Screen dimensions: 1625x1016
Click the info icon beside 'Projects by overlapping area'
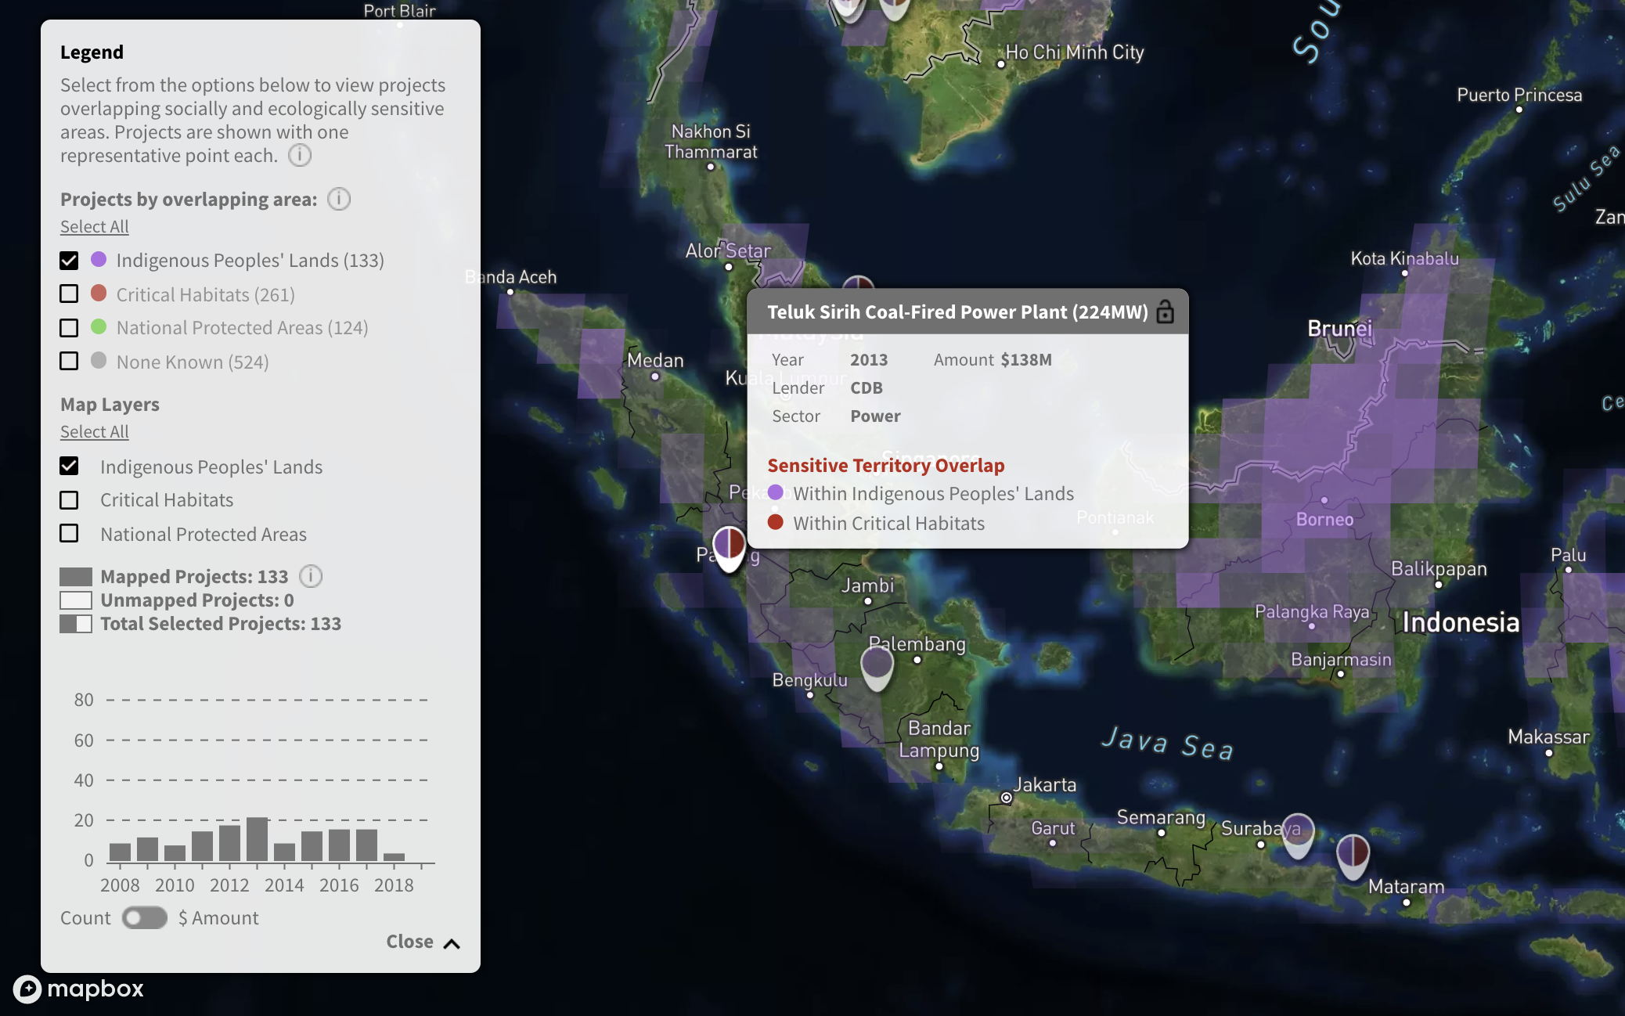point(338,199)
